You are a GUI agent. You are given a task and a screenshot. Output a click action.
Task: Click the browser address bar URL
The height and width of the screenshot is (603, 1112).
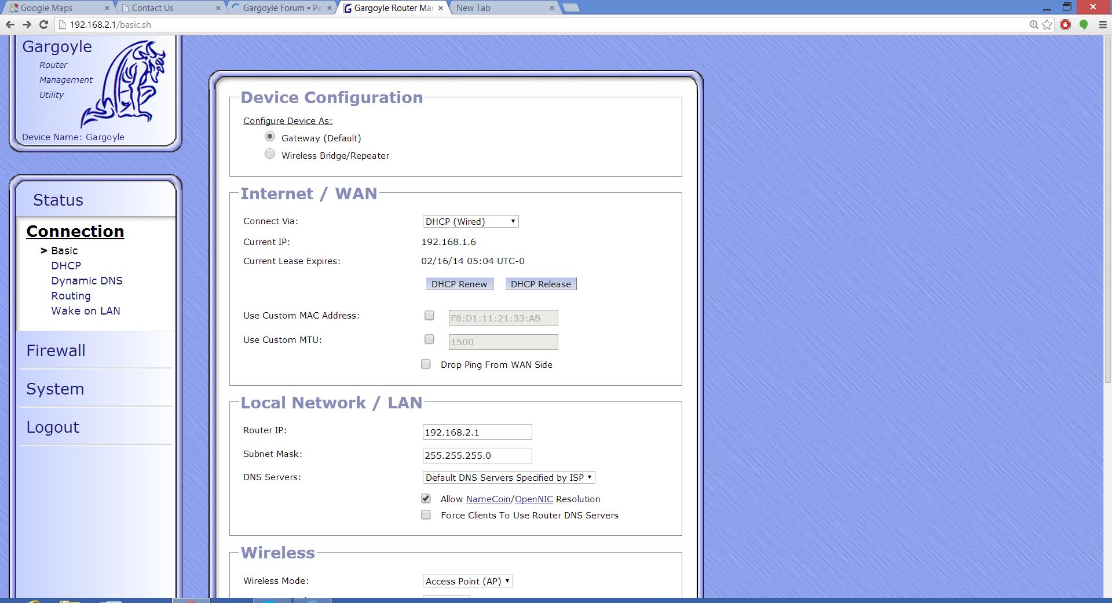click(x=110, y=24)
